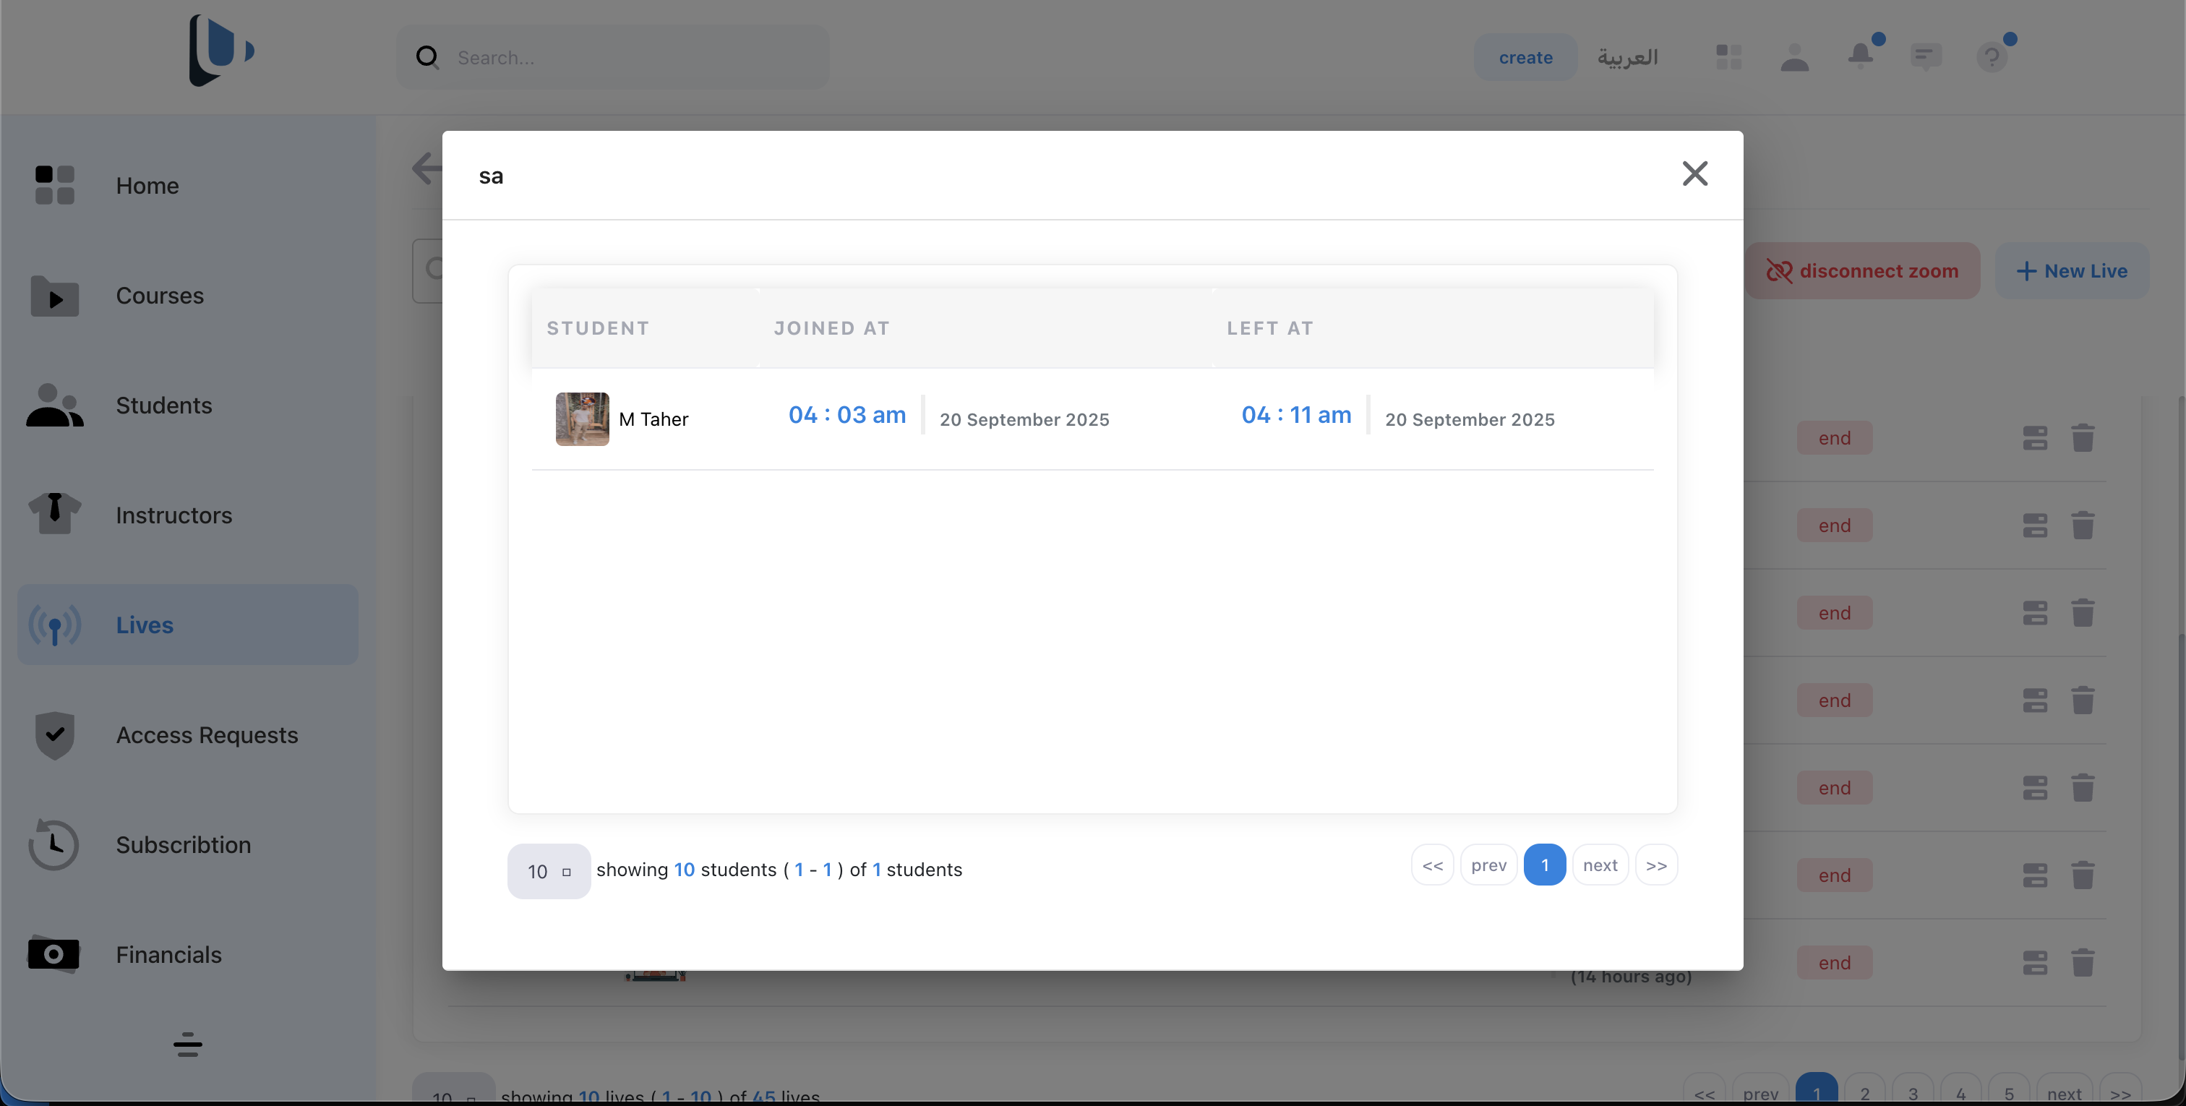Image resolution: width=2186 pixels, height=1106 pixels.
Task: Open the chat messages icon
Action: 1926,57
